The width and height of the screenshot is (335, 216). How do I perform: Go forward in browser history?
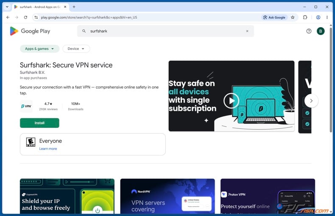tap(17, 17)
